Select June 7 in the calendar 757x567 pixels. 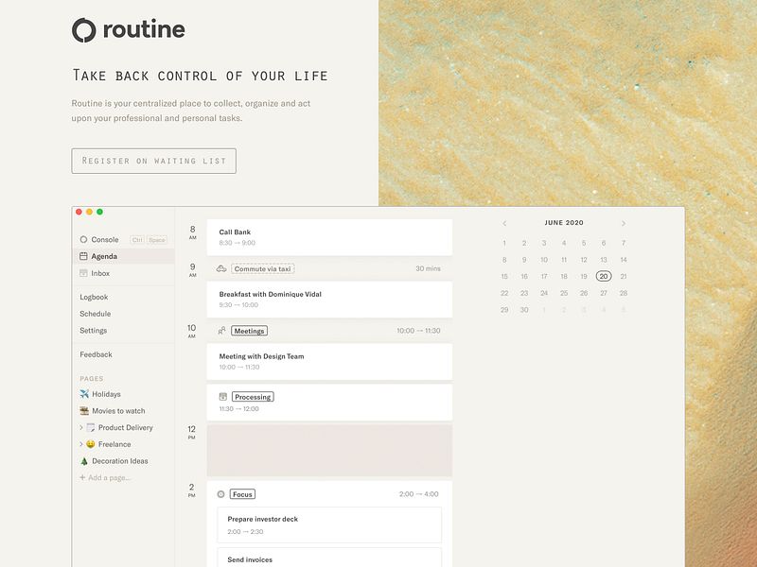point(624,243)
